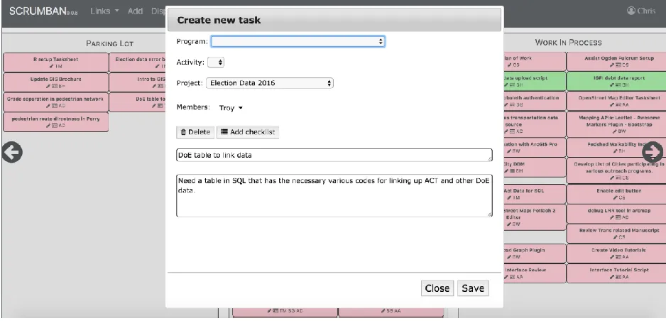Edit pencil on 'Review Trans related Manuscript' card

(x=615, y=237)
